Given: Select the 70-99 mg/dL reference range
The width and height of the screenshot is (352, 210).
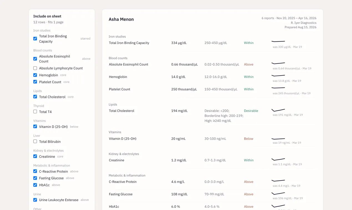Looking at the screenshot, I should 215,195.
